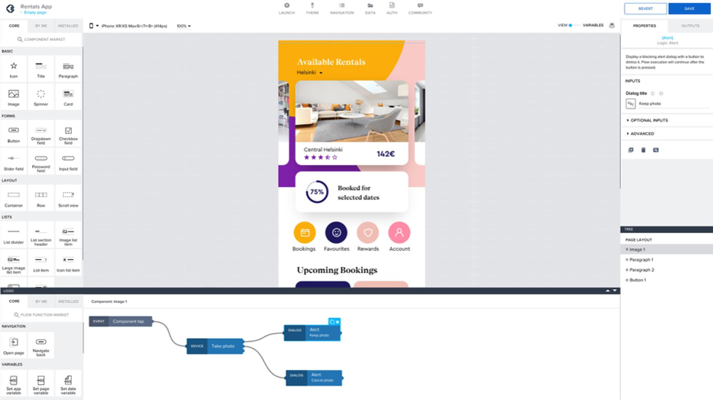This screenshot has width=713, height=400.
Task: Select the Image list item component
Action: 68,235
